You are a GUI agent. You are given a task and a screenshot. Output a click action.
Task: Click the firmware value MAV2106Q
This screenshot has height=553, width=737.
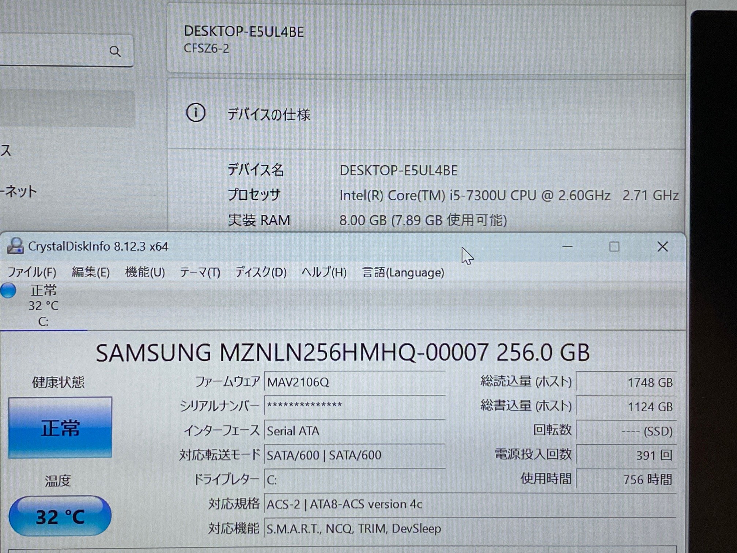click(355, 382)
